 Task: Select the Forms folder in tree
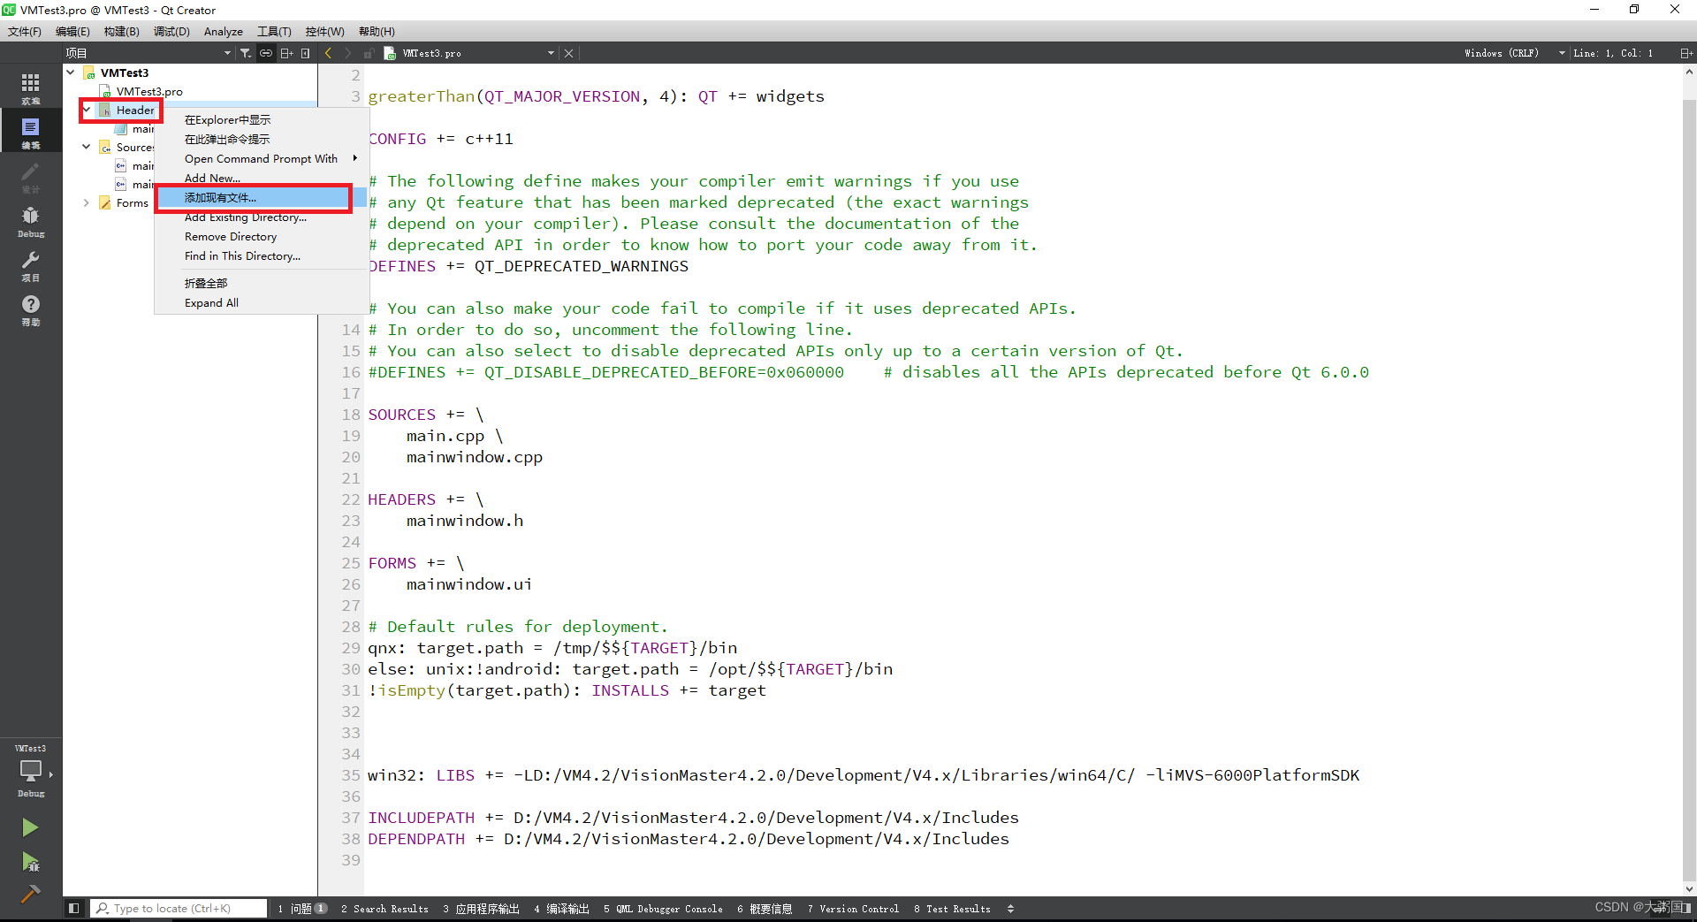tap(132, 202)
